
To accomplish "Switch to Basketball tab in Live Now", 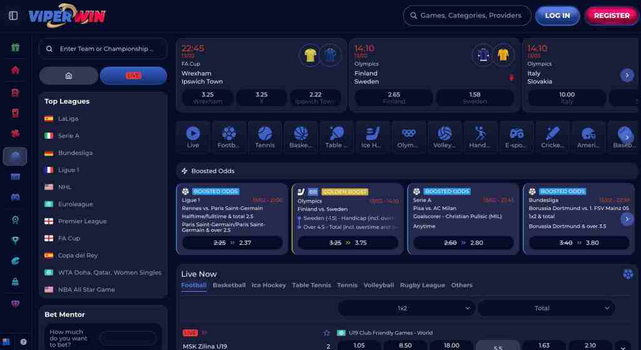I will [x=229, y=285].
